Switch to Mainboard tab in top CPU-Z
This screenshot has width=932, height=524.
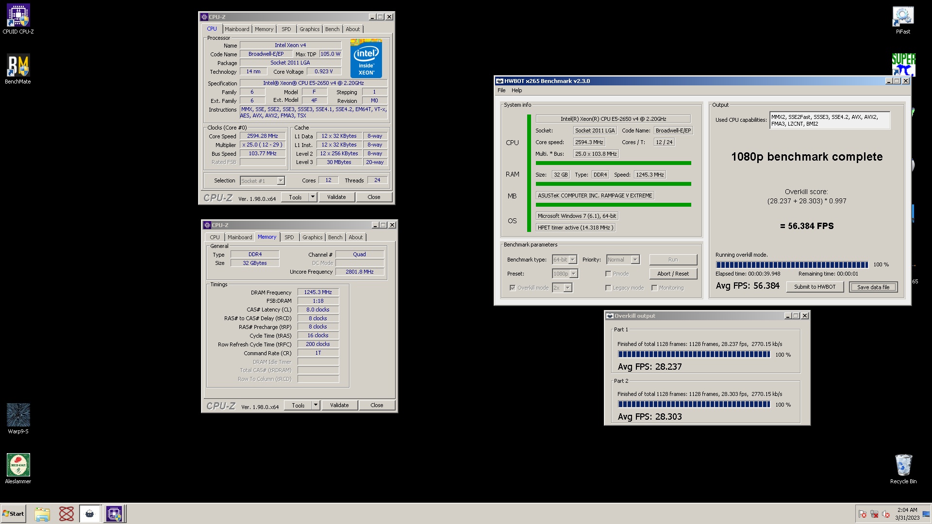[x=237, y=29]
